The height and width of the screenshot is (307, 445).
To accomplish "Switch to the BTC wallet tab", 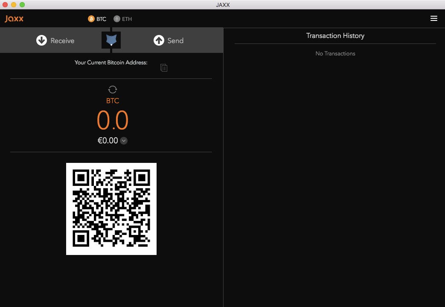I will tap(97, 19).
